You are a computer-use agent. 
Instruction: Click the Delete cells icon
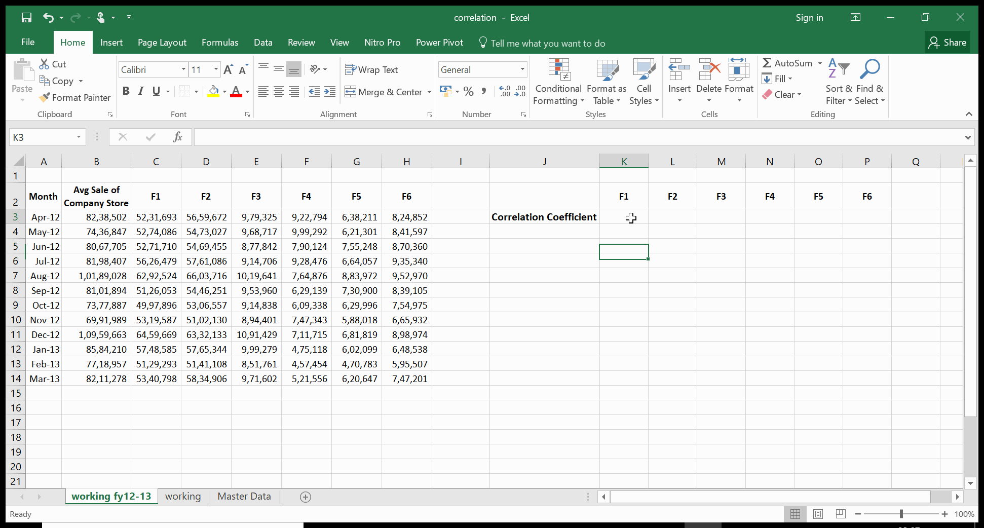coord(709,69)
